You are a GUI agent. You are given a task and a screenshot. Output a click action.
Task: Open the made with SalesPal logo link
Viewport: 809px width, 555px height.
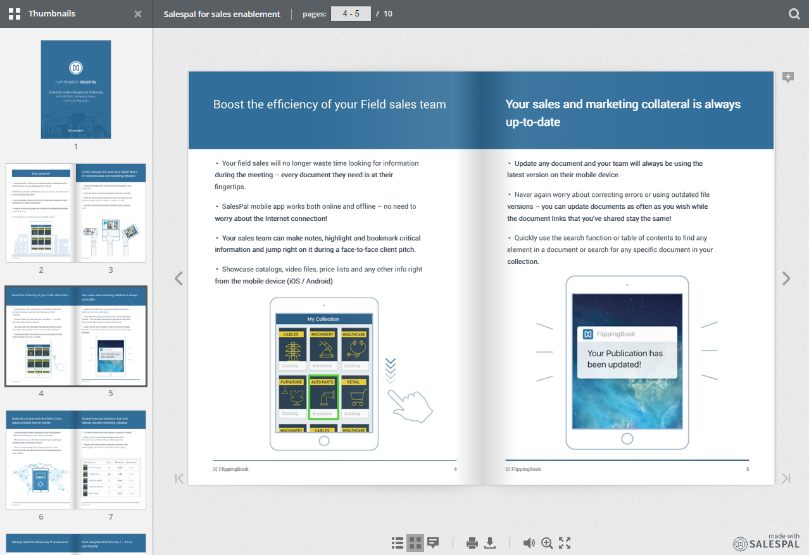766,542
